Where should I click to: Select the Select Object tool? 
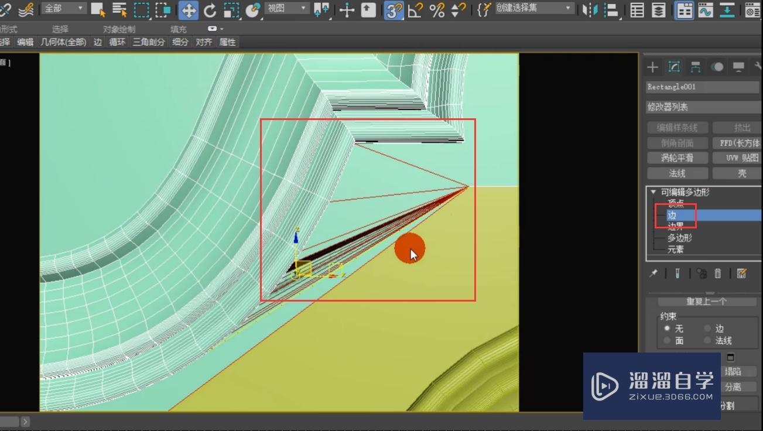(x=98, y=9)
